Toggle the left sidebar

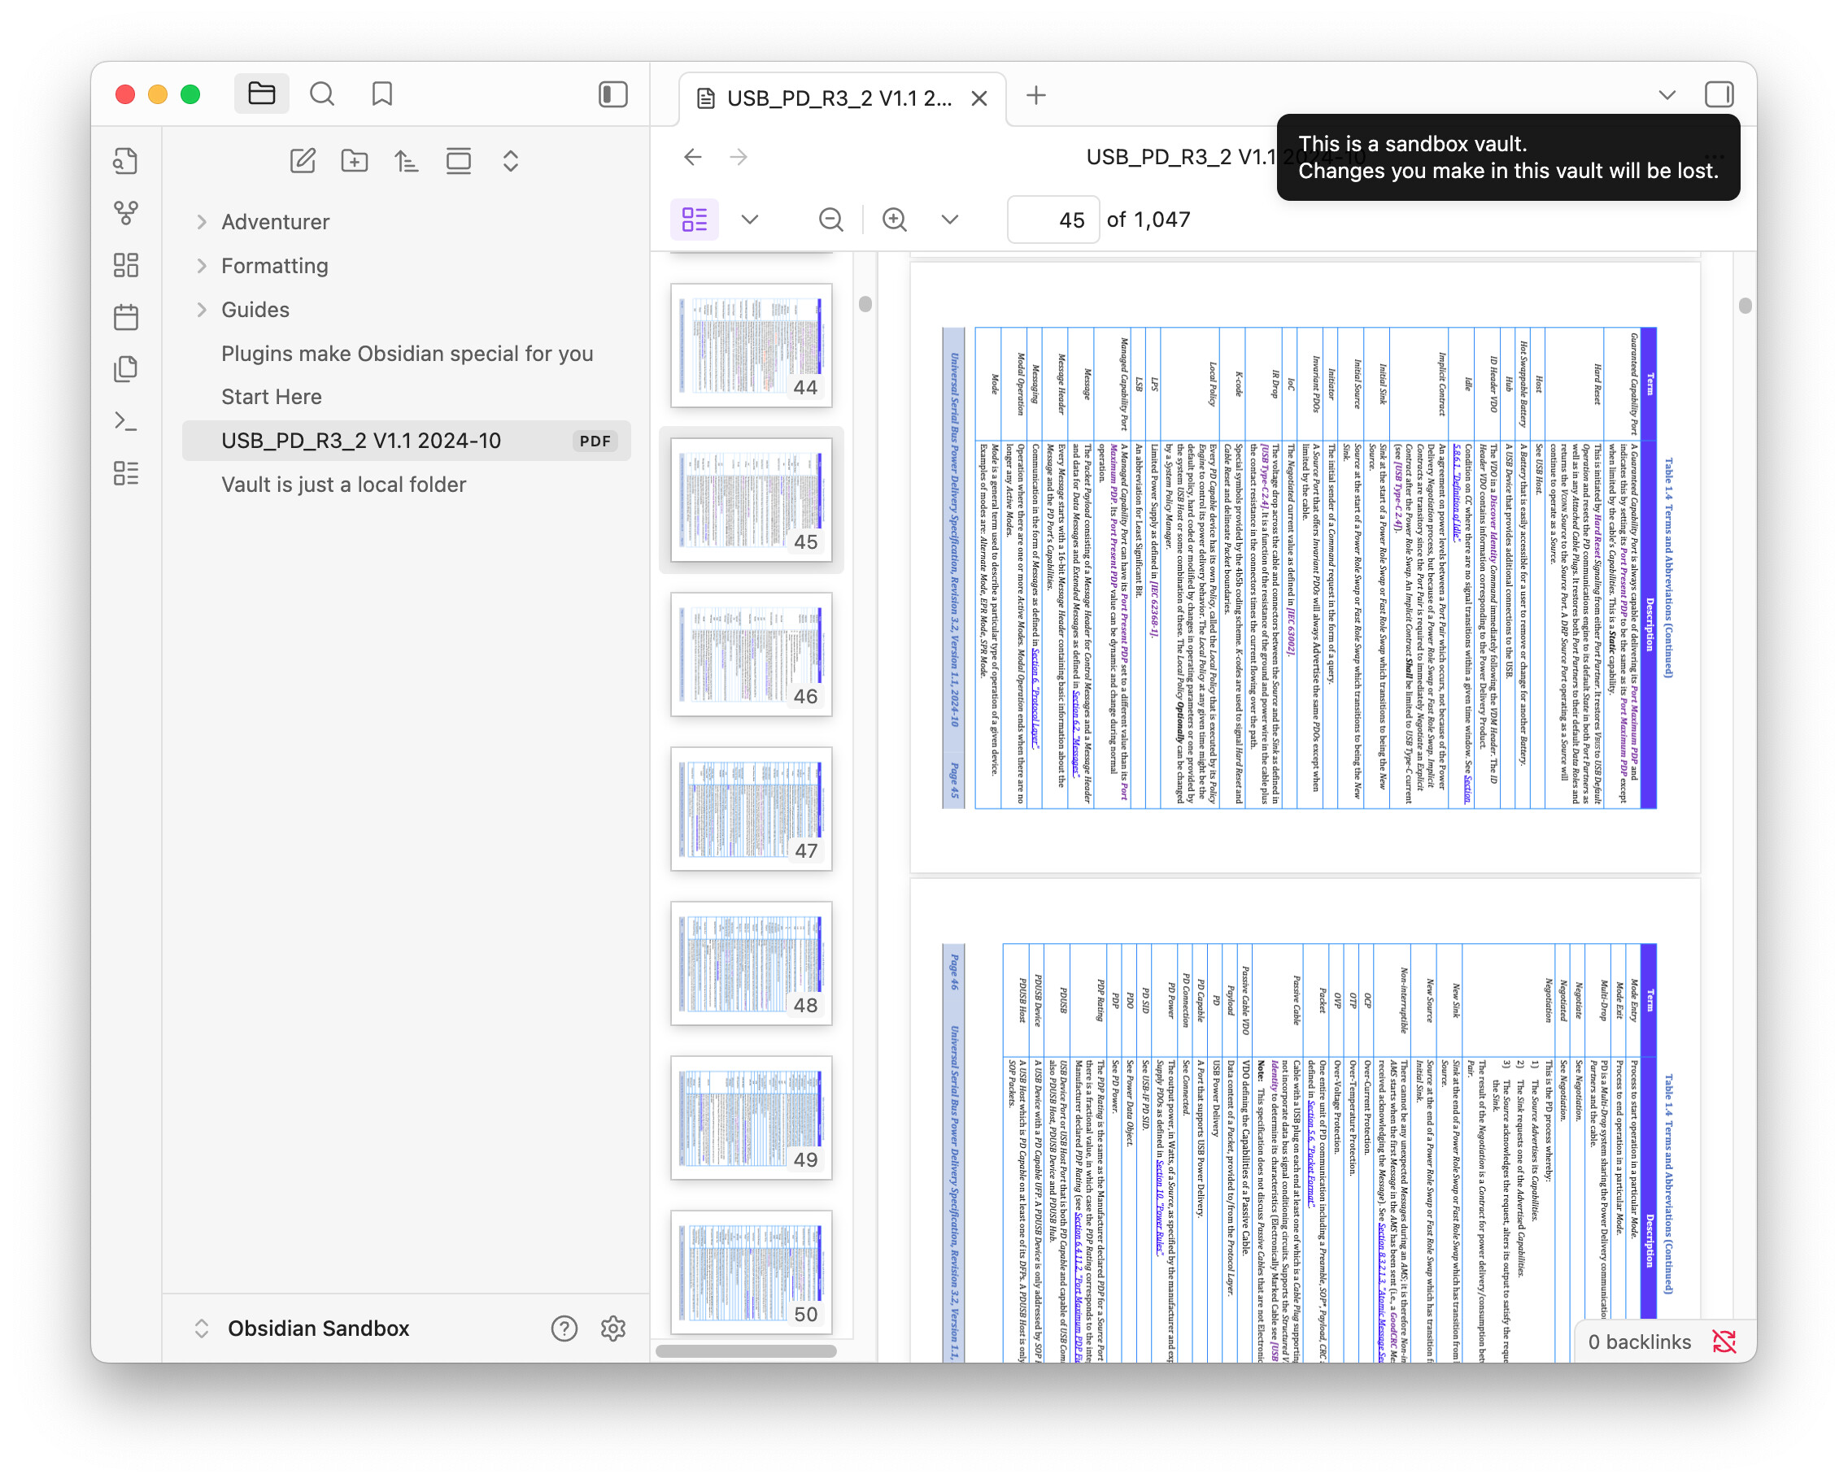pos(612,94)
